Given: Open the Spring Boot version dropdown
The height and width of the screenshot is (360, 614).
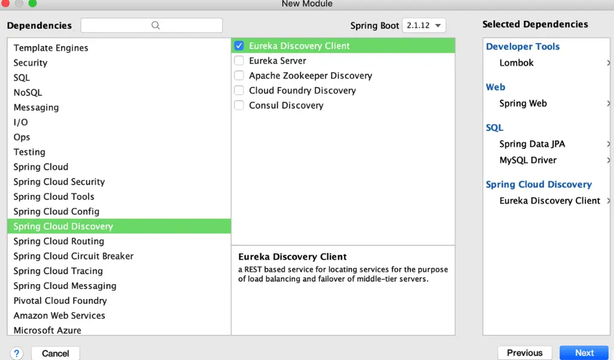Looking at the screenshot, I should click(424, 26).
